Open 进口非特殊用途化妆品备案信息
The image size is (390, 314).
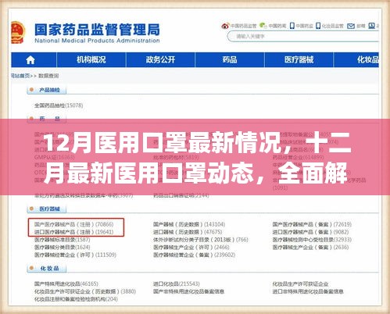click(308, 291)
